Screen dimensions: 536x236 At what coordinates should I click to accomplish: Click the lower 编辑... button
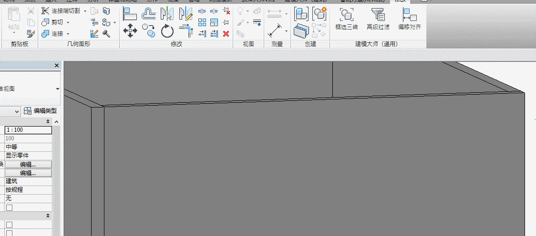click(28, 173)
